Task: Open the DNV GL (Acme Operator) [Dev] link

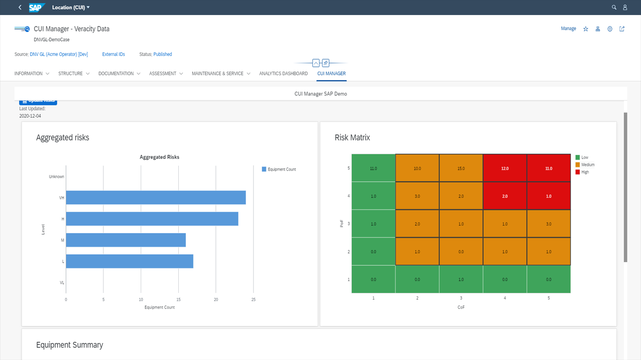Action: [x=59, y=54]
